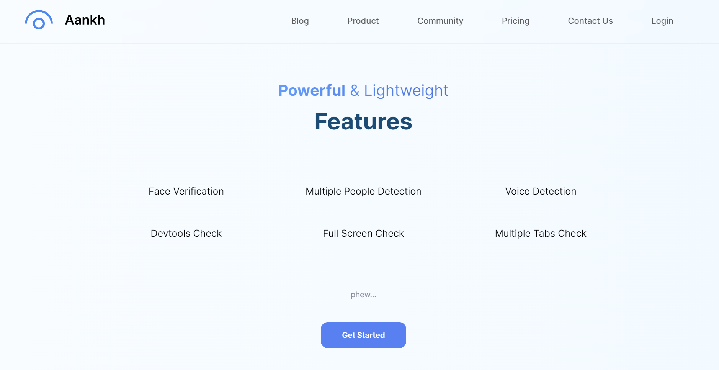The image size is (719, 370).
Task: View the Pricing page
Action: pos(515,21)
